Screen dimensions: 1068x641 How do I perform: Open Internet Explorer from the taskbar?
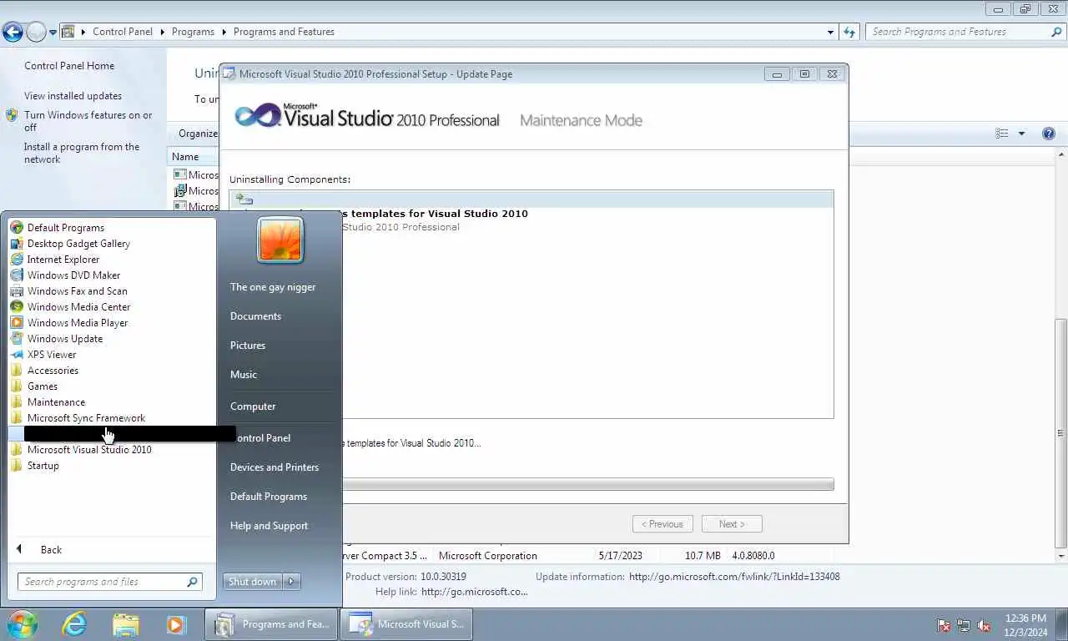coord(74,624)
